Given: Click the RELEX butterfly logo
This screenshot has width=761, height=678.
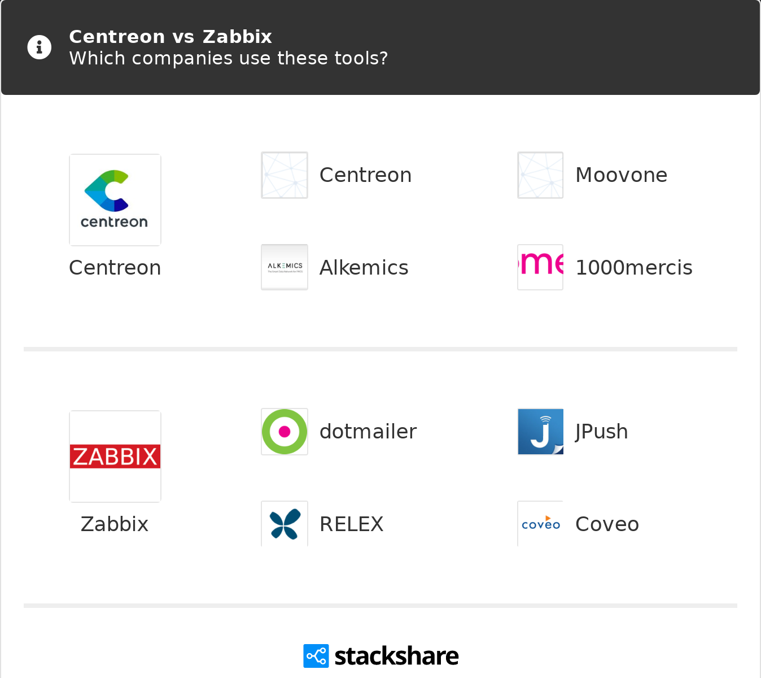Looking at the screenshot, I should pos(285,524).
